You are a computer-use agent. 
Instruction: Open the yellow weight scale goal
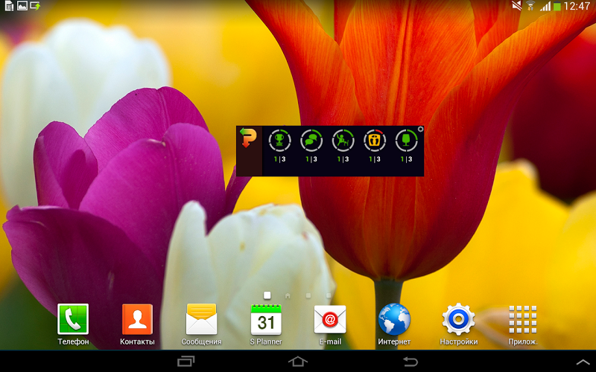[x=375, y=141]
